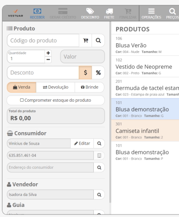Open the Desconto tag tool
Viewport: 179px width, 217px height.
(x=90, y=14)
